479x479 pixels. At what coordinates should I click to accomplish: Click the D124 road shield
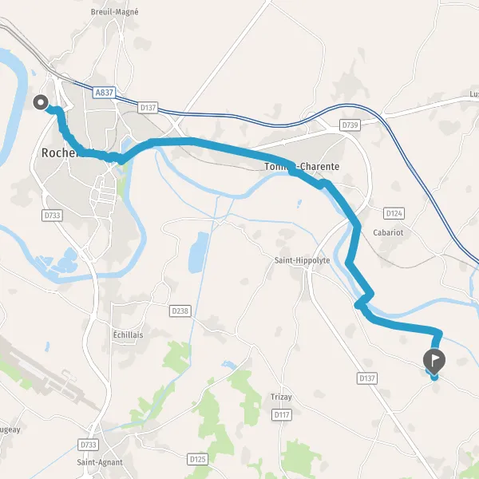[394, 213]
